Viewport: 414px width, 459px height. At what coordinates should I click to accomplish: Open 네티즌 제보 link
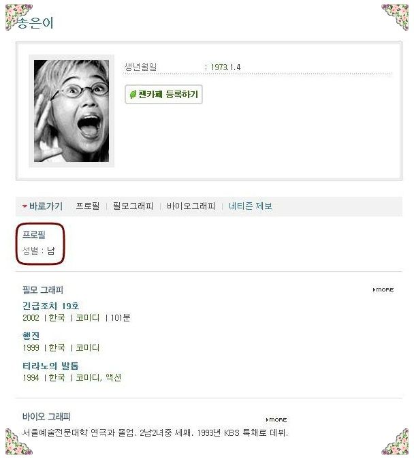251,206
